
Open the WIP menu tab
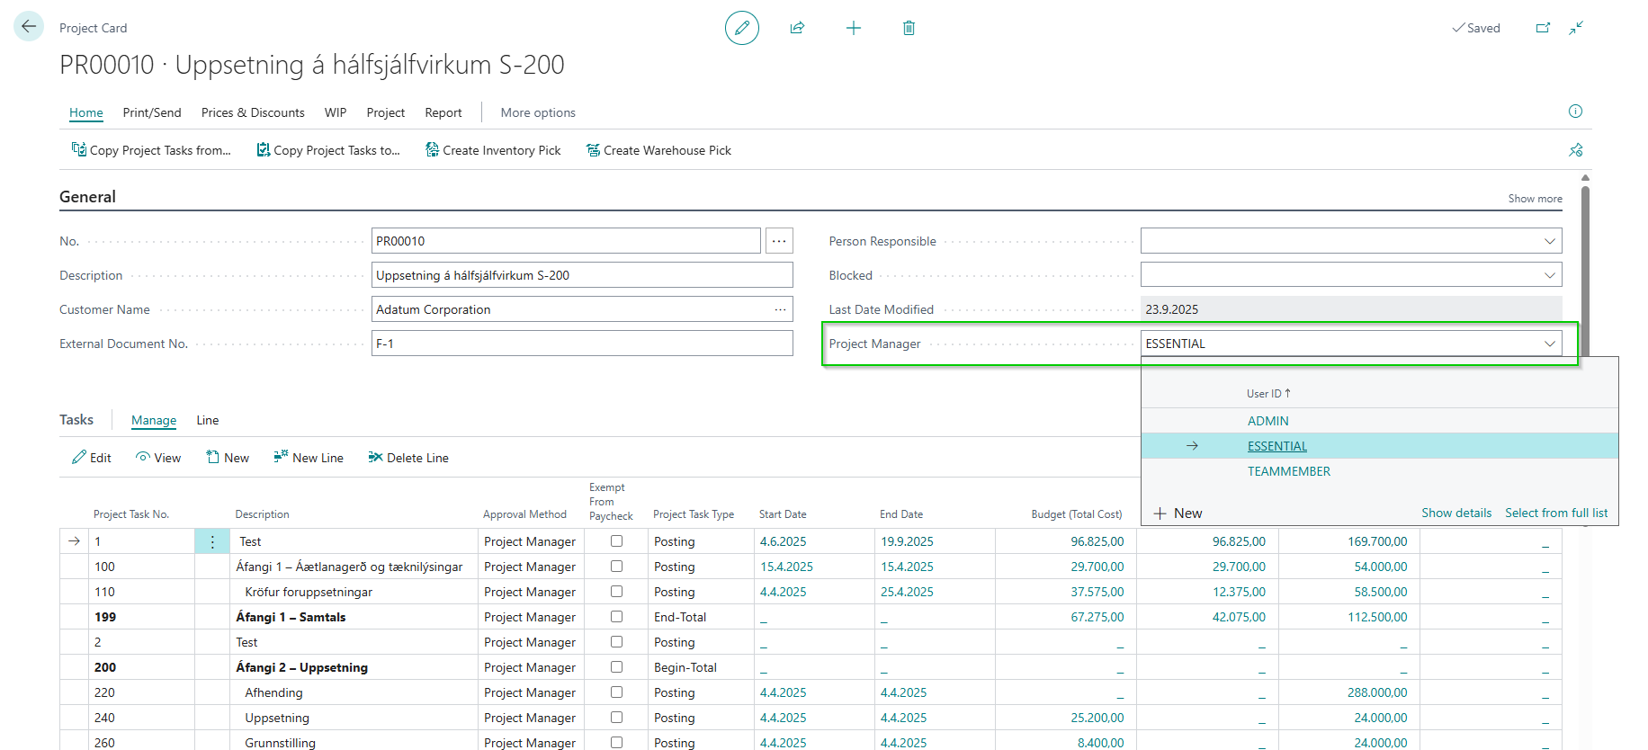pos(336,112)
